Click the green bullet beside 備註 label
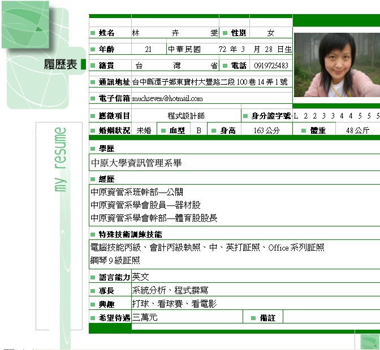This screenshot has width=380, height=350. click(x=253, y=318)
